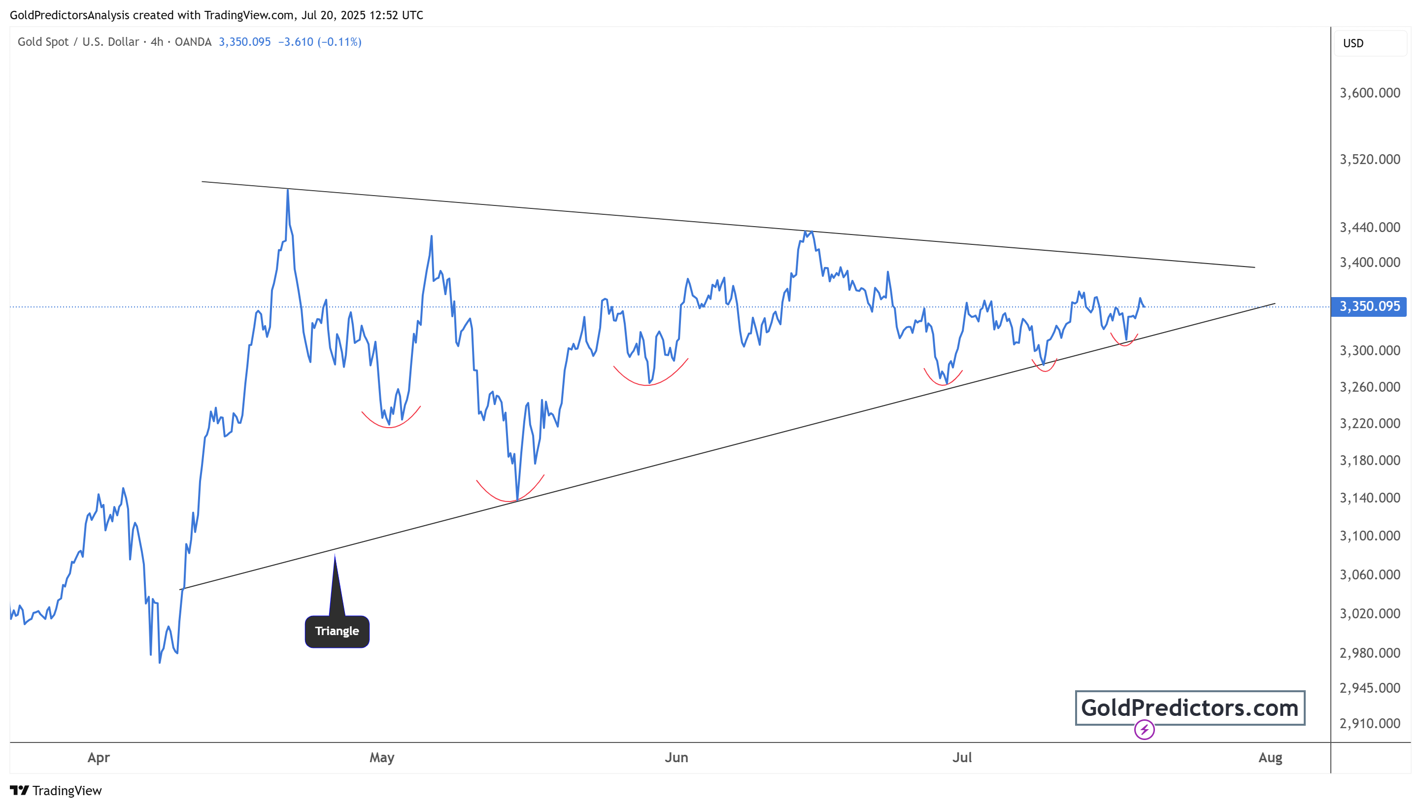The height and width of the screenshot is (808, 1421).
Task: Click the Apr label on time axis
Action: point(99,758)
